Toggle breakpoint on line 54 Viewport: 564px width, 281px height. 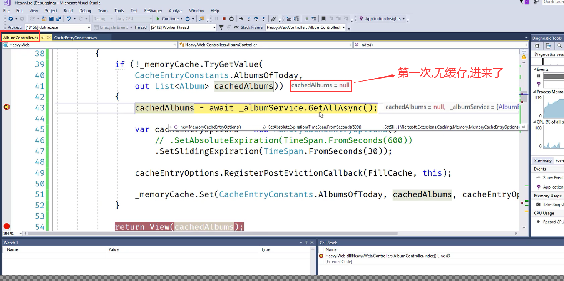coord(7,226)
